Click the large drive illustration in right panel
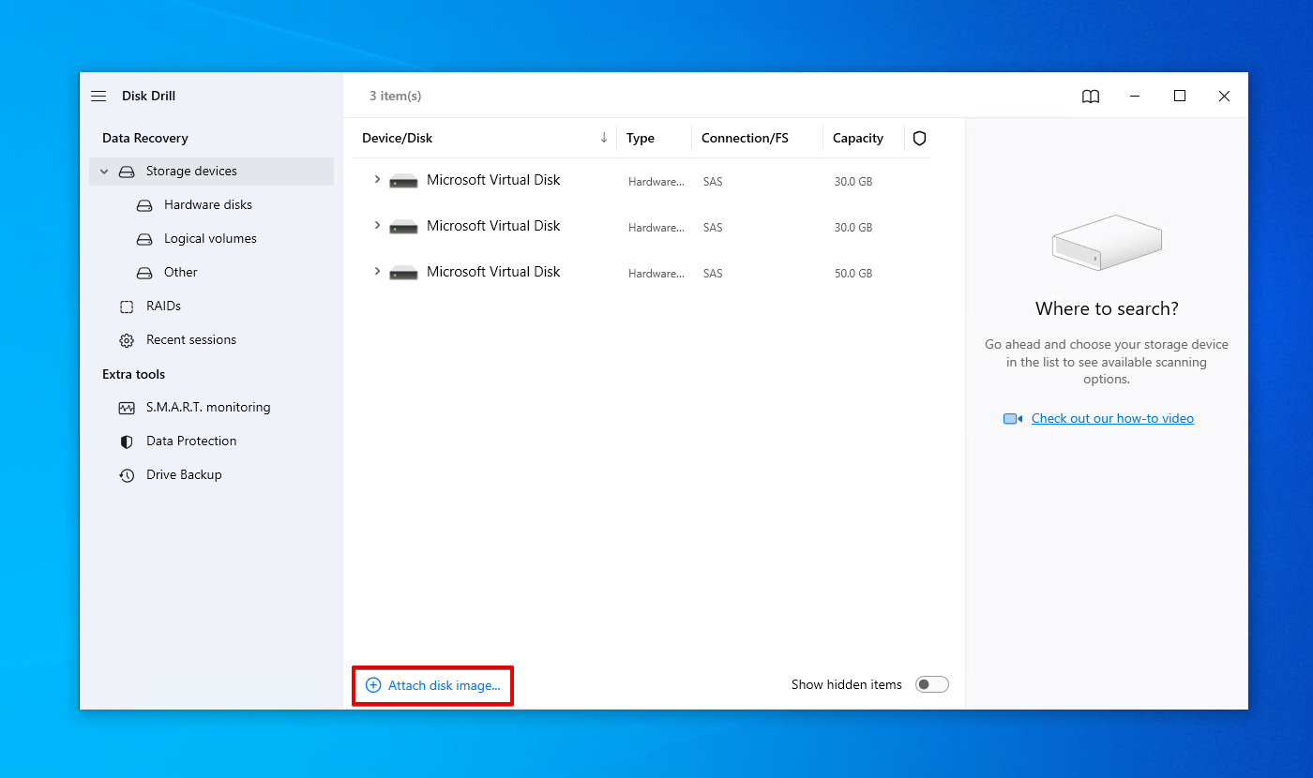This screenshot has width=1313, height=778. 1107,243
